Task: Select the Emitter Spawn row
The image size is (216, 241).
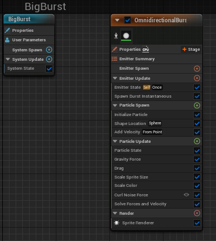Action: 156,69
